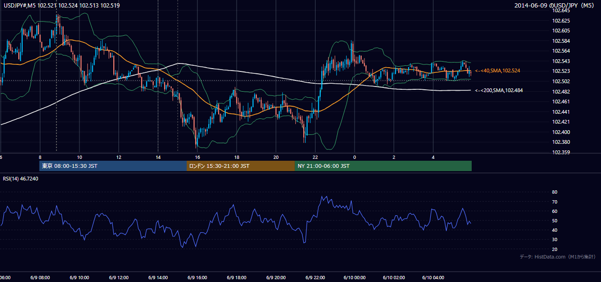Click the 6/10 04:00 time label

point(433,278)
